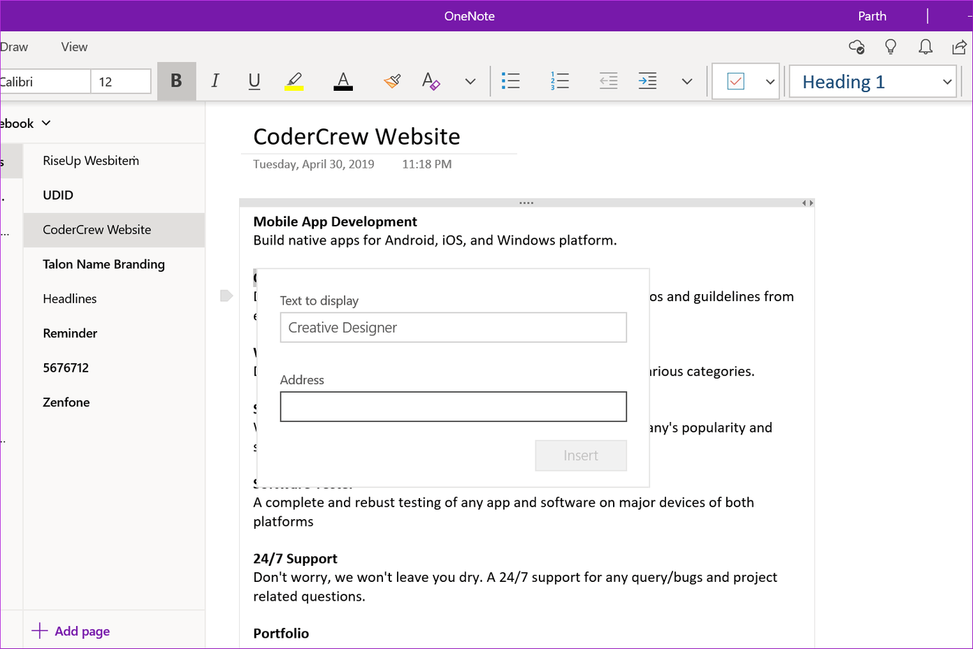Apply black font color
The image size is (973, 649).
343,81
